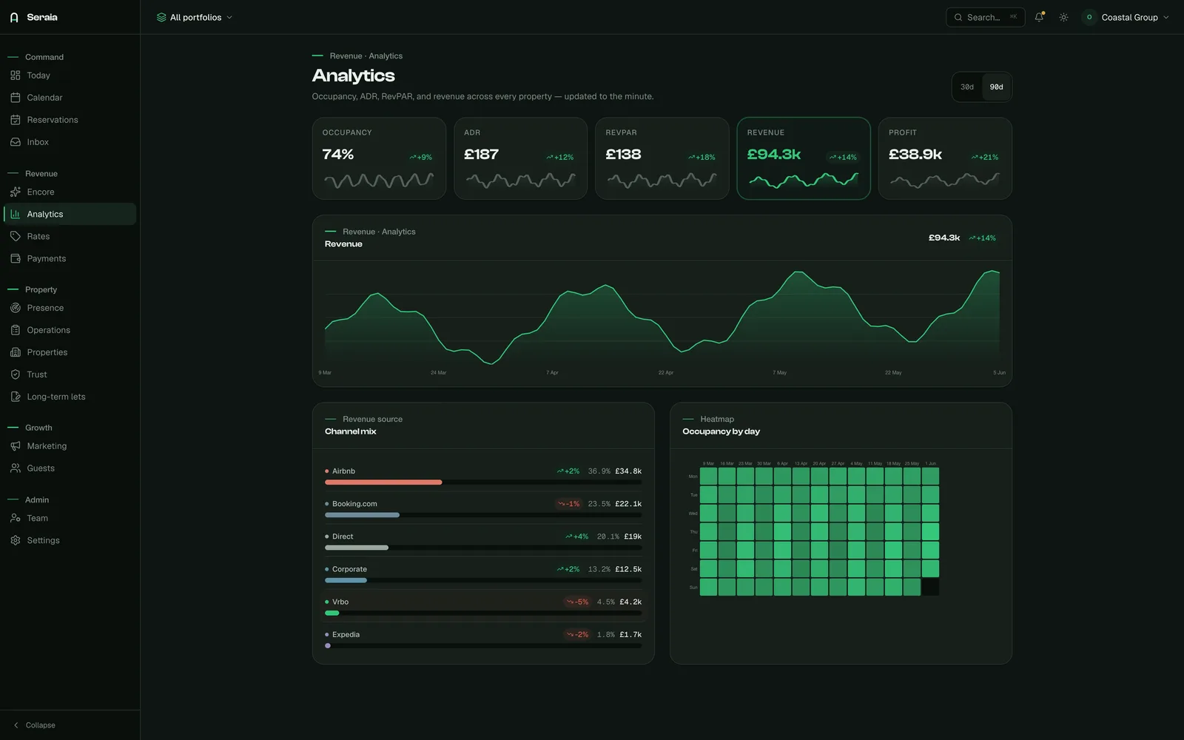The width and height of the screenshot is (1184, 740).
Task: Open the Guests label
Action: click(41, 468)
